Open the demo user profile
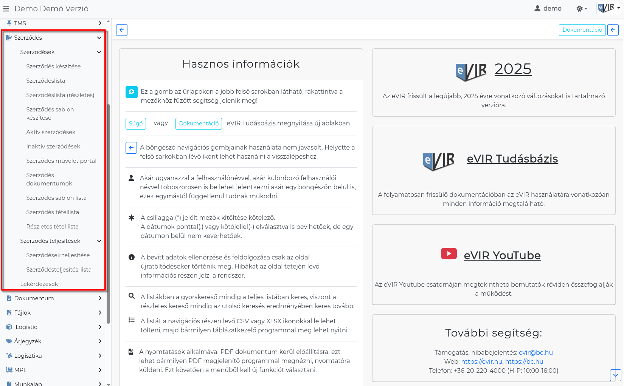The width and height of the screenshot is (624, 386). (548, 9)
